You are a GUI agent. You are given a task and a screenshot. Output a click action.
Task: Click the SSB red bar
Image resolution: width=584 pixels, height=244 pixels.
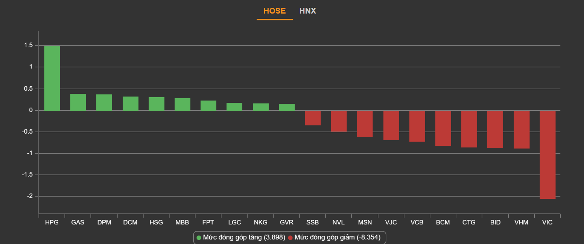coord(313,118)
